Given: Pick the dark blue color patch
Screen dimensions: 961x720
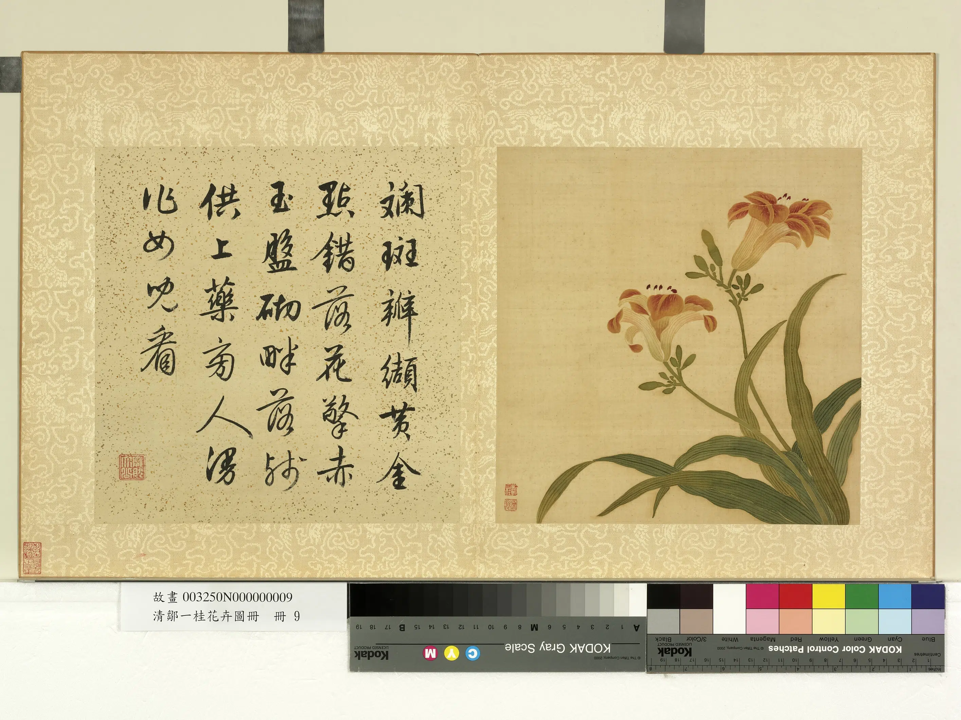Looking at the screenshot, I should (928, 596).
